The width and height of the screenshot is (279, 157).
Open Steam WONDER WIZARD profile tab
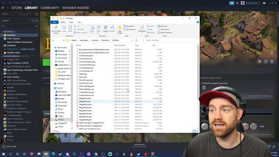[x=75, y=8]
